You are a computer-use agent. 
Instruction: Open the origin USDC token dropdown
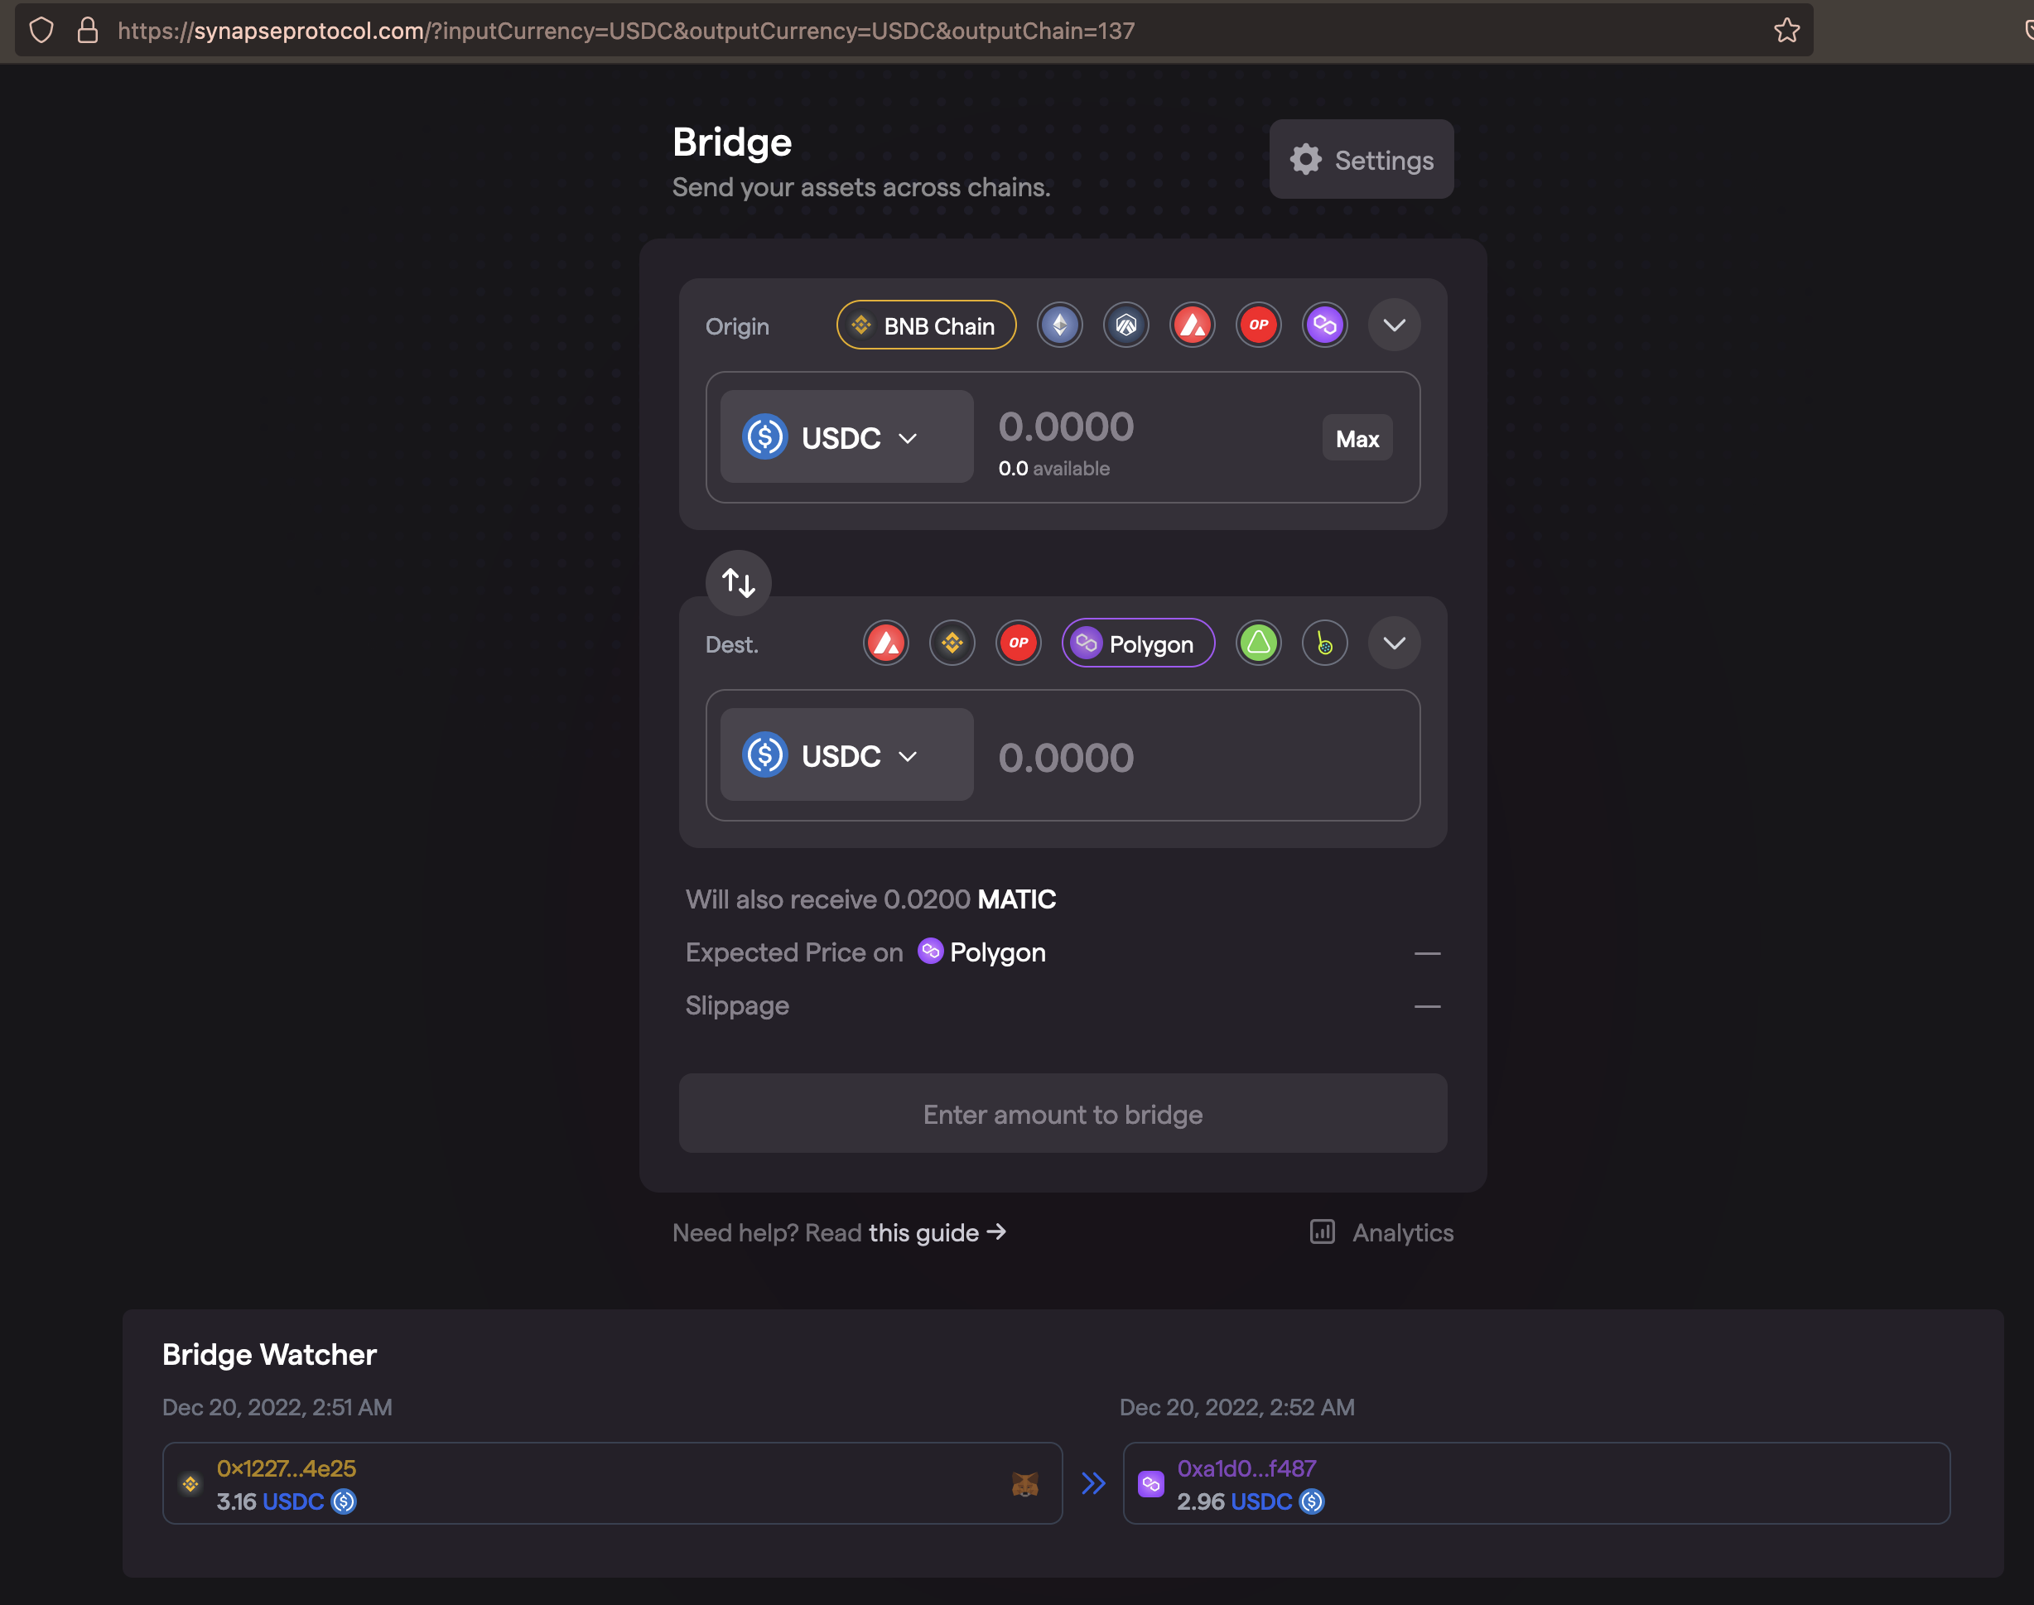pyautogui.click(x=846, y=437)
